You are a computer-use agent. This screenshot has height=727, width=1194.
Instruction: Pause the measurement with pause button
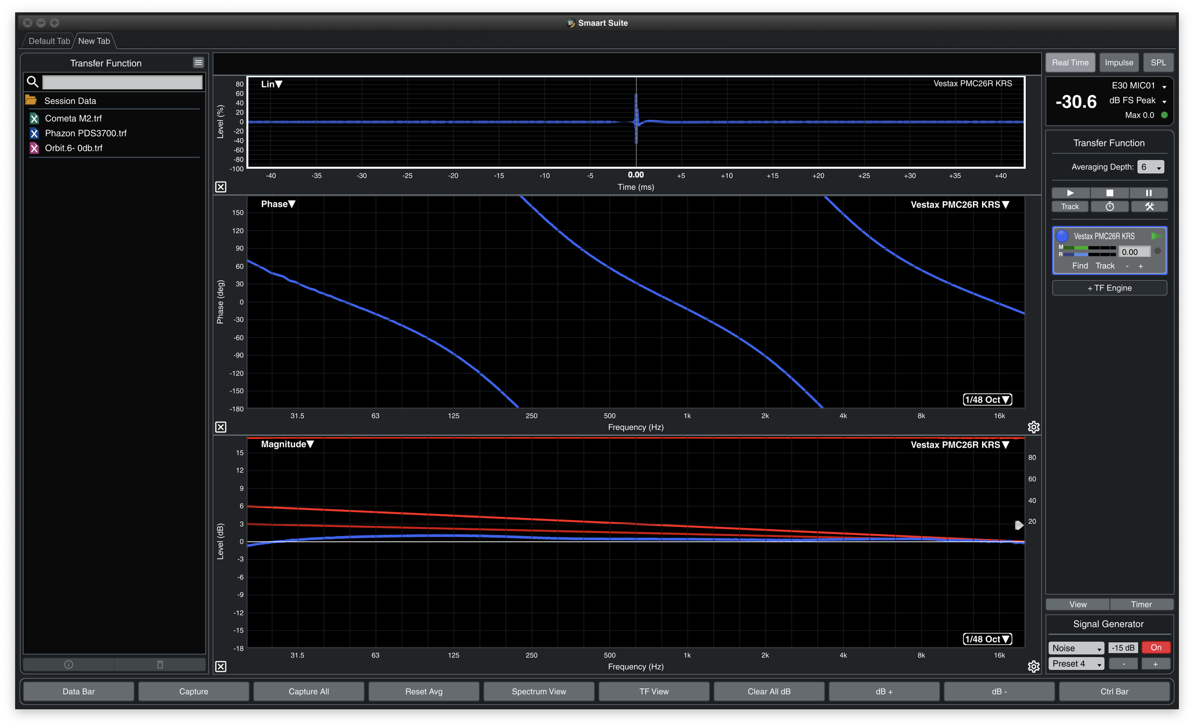tap(1149, 193)
